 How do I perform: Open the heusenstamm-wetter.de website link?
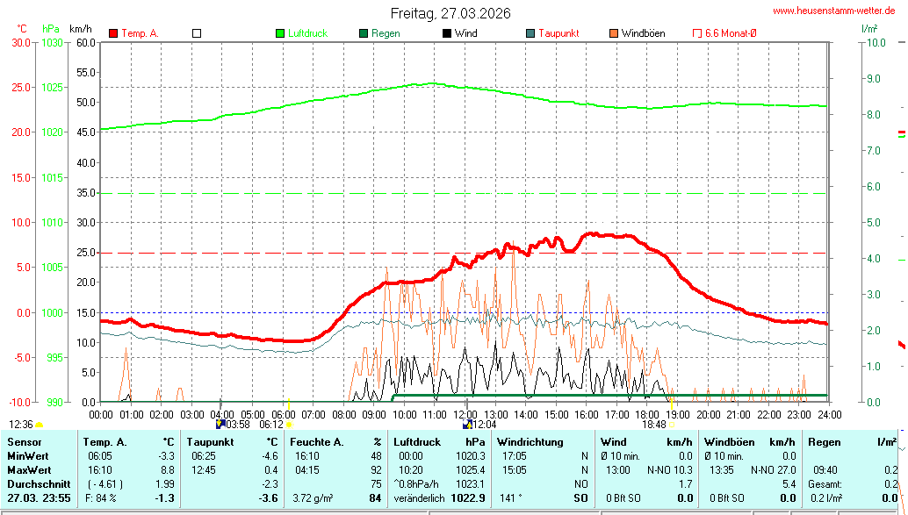pyautogui.click(x=834, y=11)
